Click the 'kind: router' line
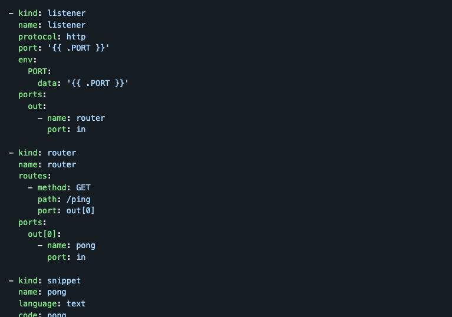 tap(47, 153)
